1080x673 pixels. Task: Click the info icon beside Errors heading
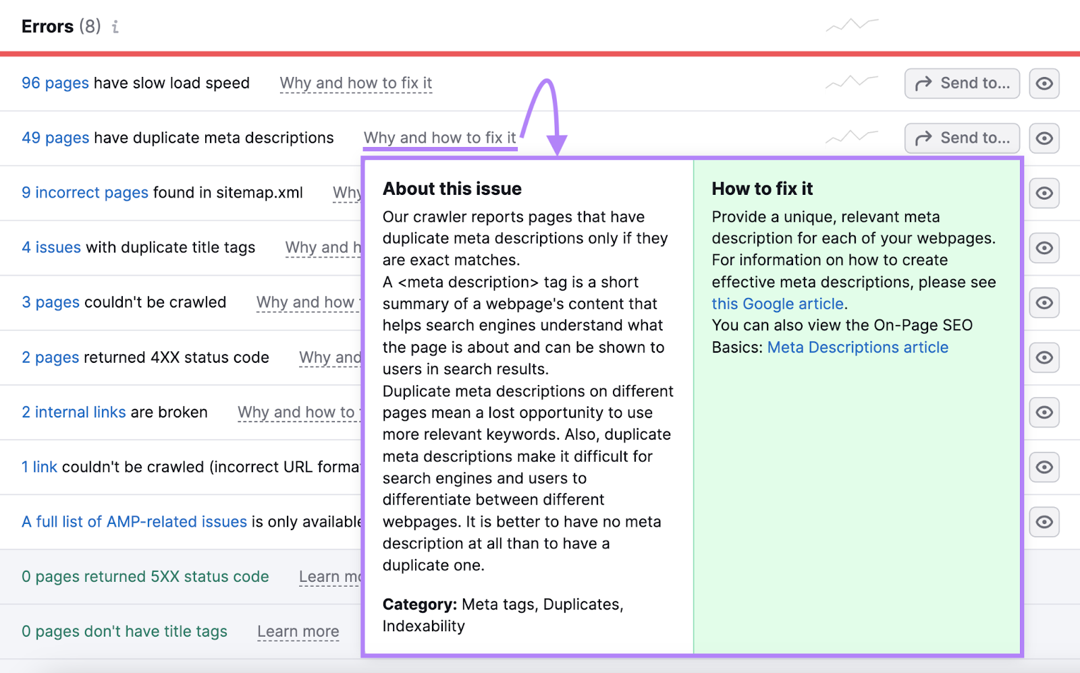115,27
